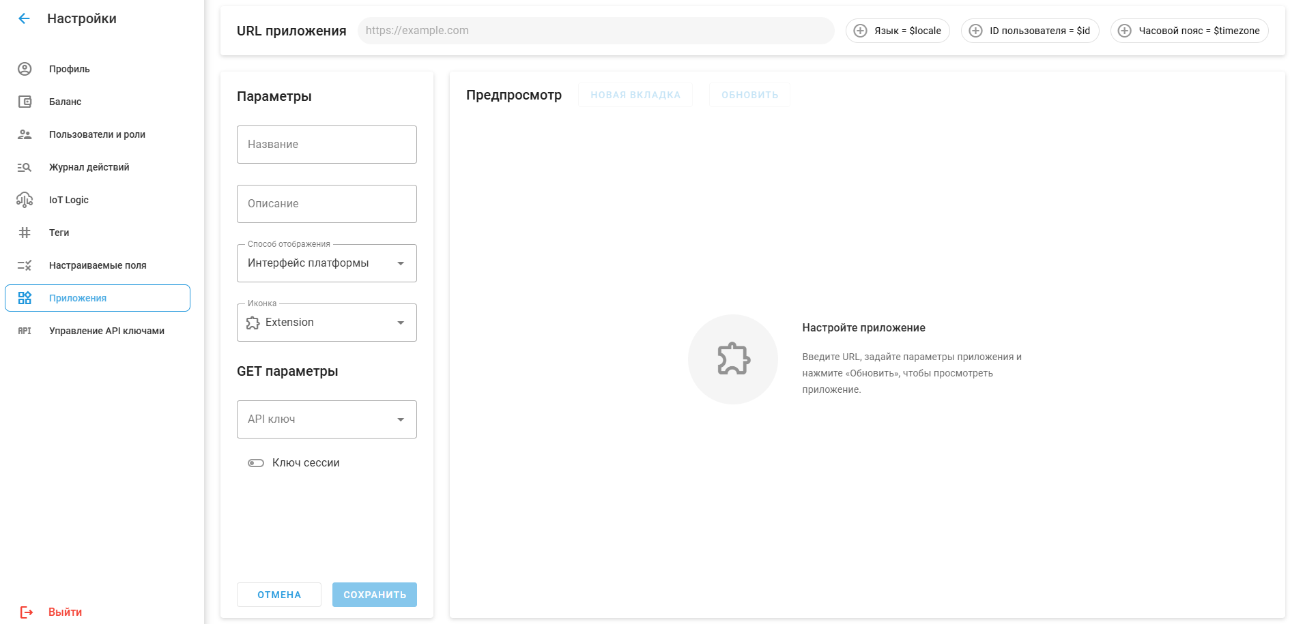
Task: Open Управление API ключами section
Action: pyautogui.click(x=106, y=331)
